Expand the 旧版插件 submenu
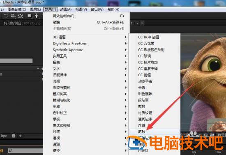The image size is (226, 155). tap(86, 75)
